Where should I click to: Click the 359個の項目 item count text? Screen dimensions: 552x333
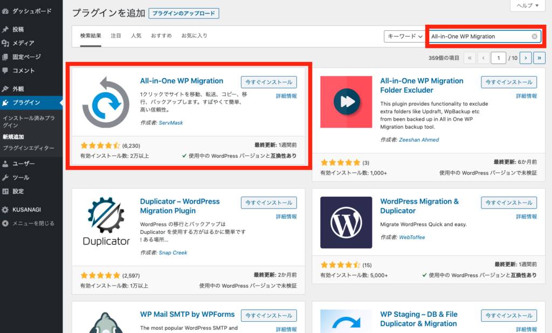[x=444, y=58]
